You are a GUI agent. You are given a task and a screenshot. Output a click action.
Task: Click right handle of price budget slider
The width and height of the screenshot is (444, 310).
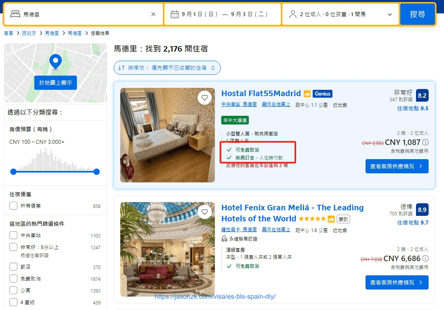[x=97, y=172]
